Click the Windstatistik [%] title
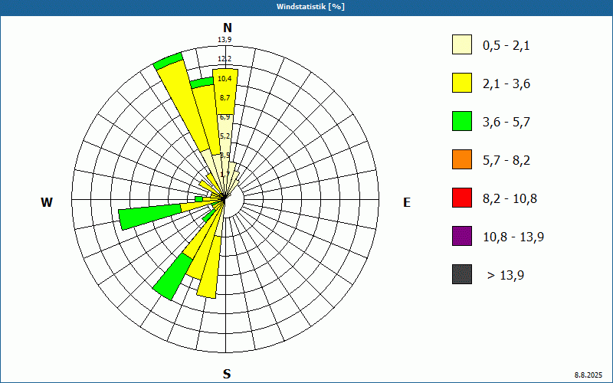This screenshot has width=613, height=383. coord(310,7)
